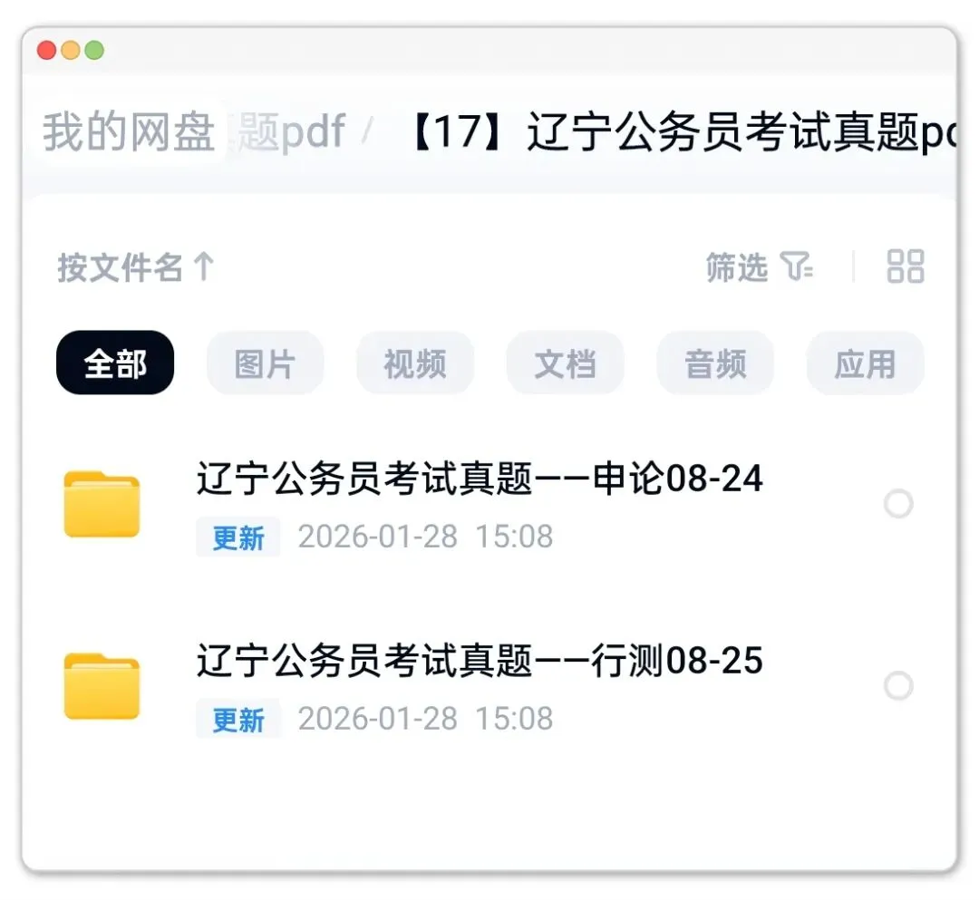
Task: Switch to the 图片 tab
Action: click(266, 363)
